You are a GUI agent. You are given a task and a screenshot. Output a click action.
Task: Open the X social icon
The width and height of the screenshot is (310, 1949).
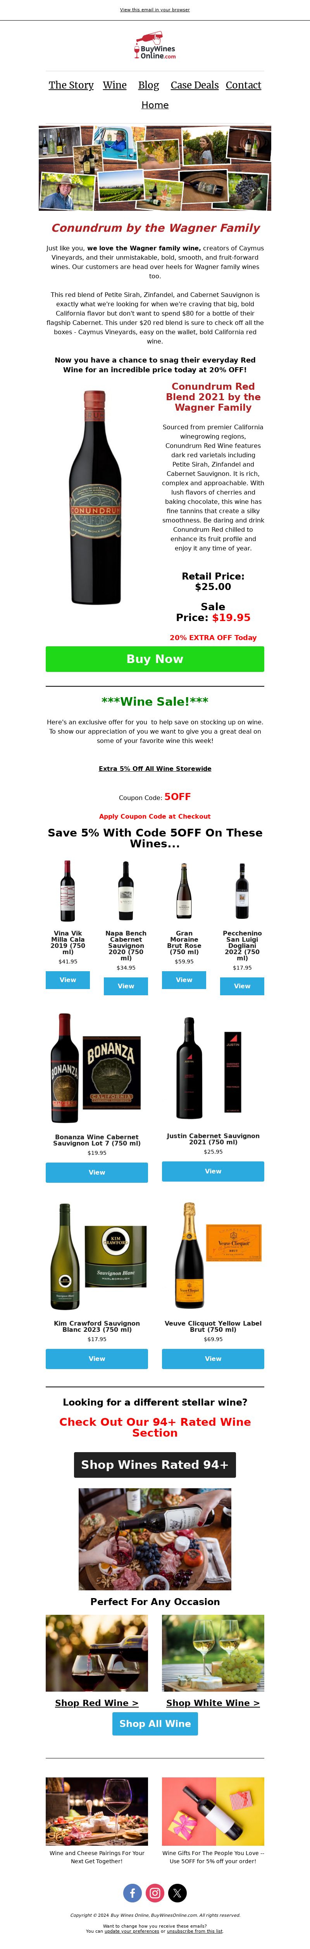pyautogui.click(x=178, y=1892)
